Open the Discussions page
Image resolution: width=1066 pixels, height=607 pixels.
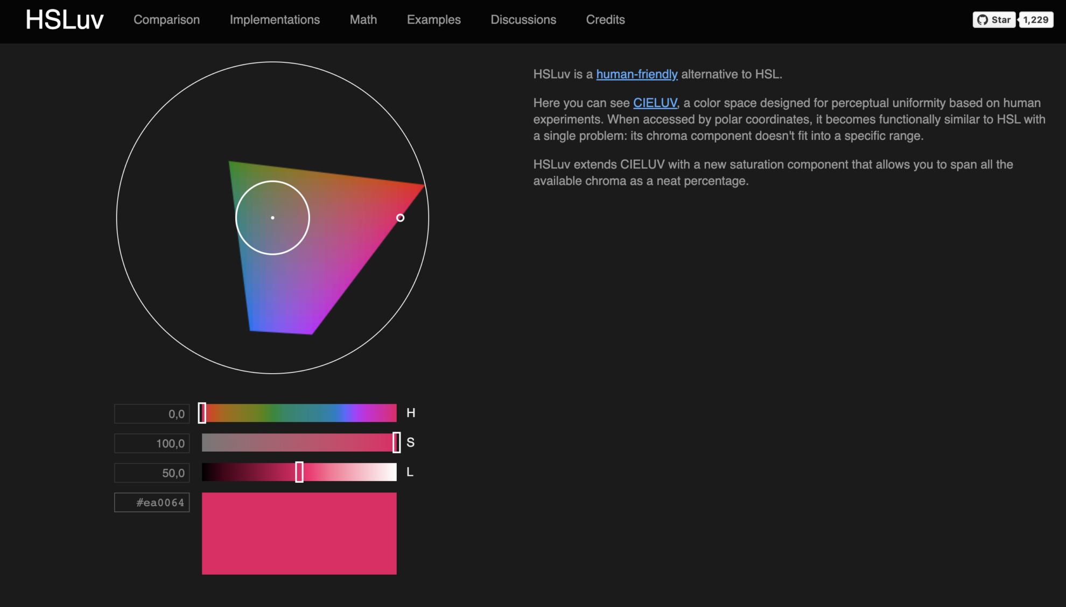[x=523, y=20]
